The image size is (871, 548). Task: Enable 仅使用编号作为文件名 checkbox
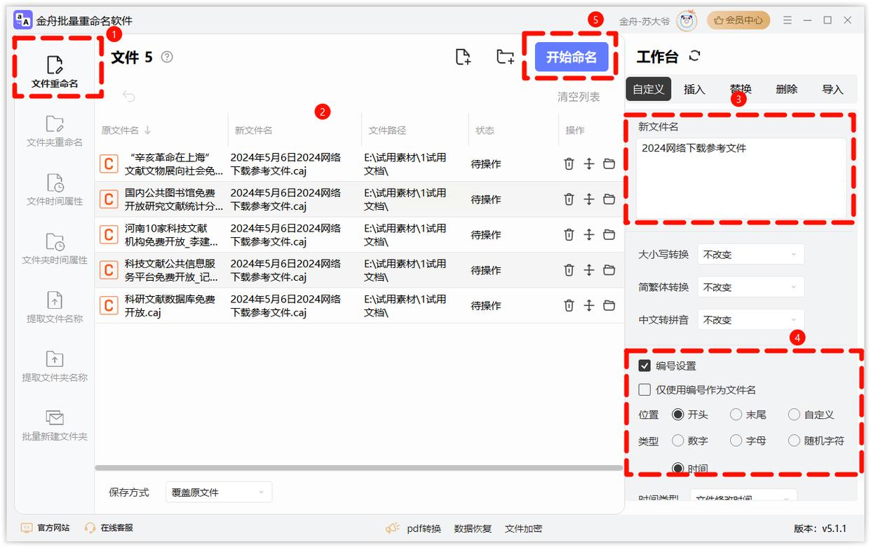pyautogui.click(x=644, y=389)
